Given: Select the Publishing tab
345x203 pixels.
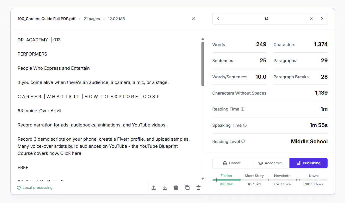Looking at the screenshot, I should click(308, 163).
